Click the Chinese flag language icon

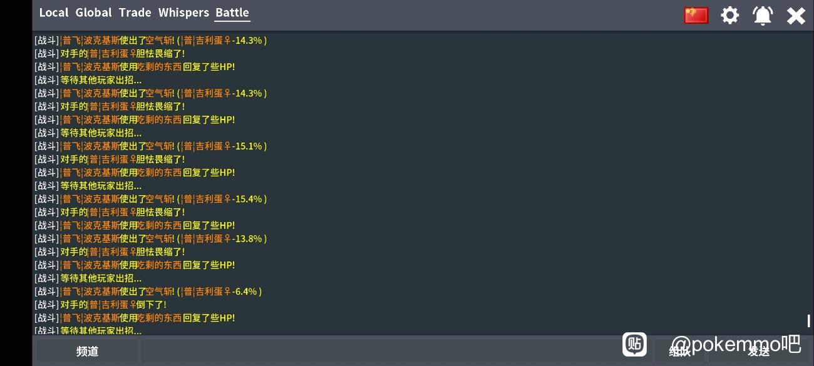[696, 15]
